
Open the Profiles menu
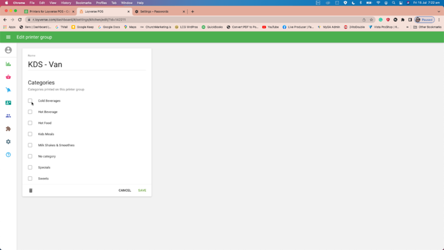point(102,3)
